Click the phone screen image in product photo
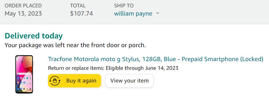This screenshot has width=269, height=98. click(x=24, y=73)
